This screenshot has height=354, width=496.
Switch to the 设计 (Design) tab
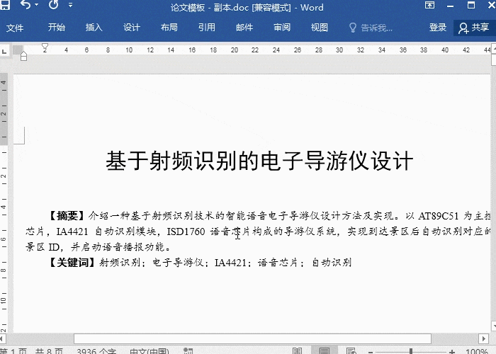click(132, 28)
